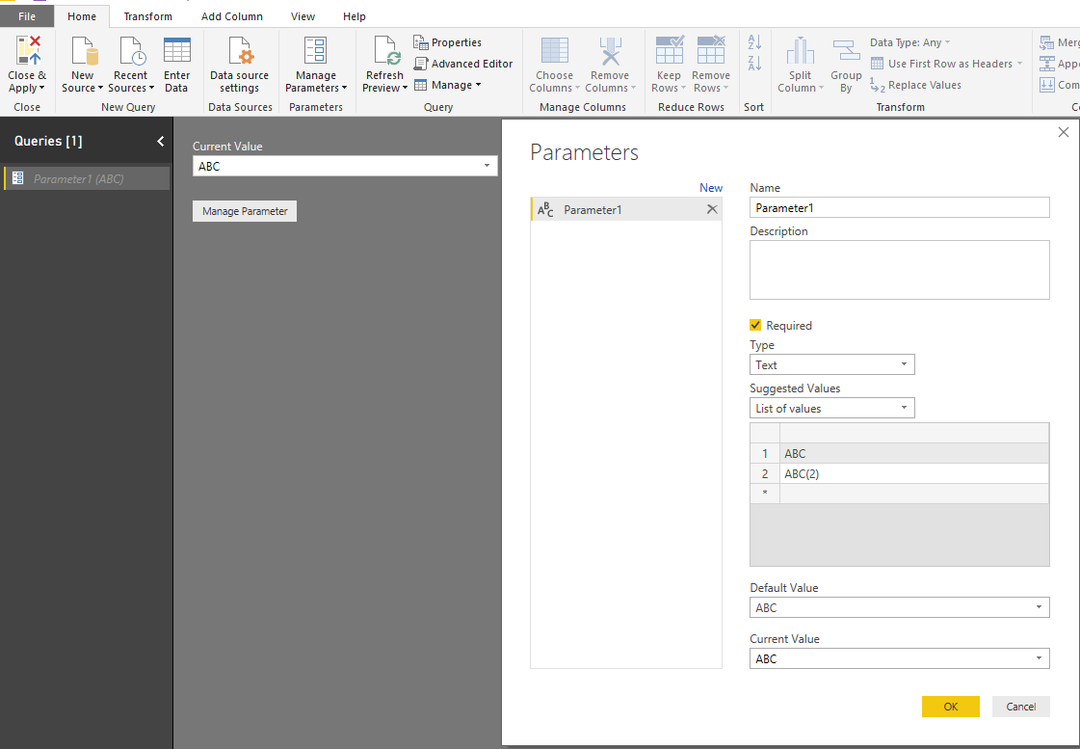Select the ABC row in the values list
This screenshot has width=1080, height=749.
pos(900,453)
